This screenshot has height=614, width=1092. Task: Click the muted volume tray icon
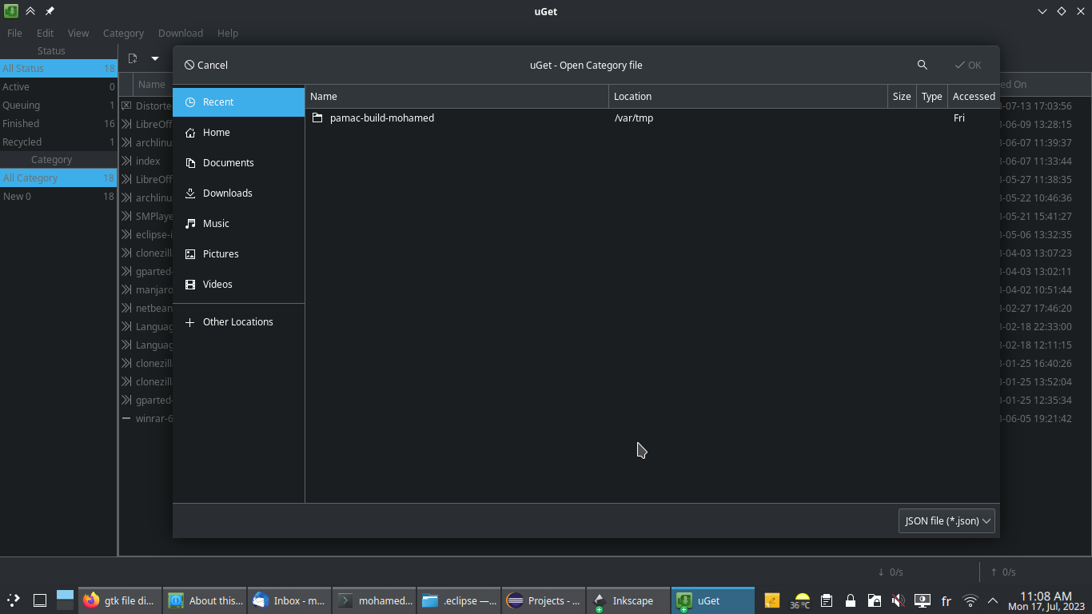coord(899,600)
